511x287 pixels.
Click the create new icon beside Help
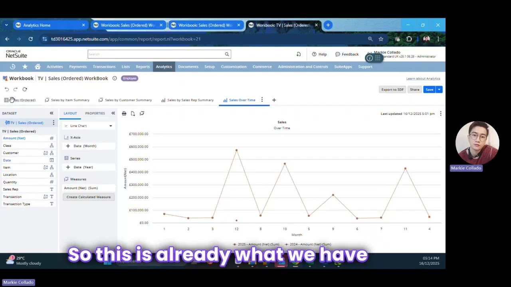point(299,54)
